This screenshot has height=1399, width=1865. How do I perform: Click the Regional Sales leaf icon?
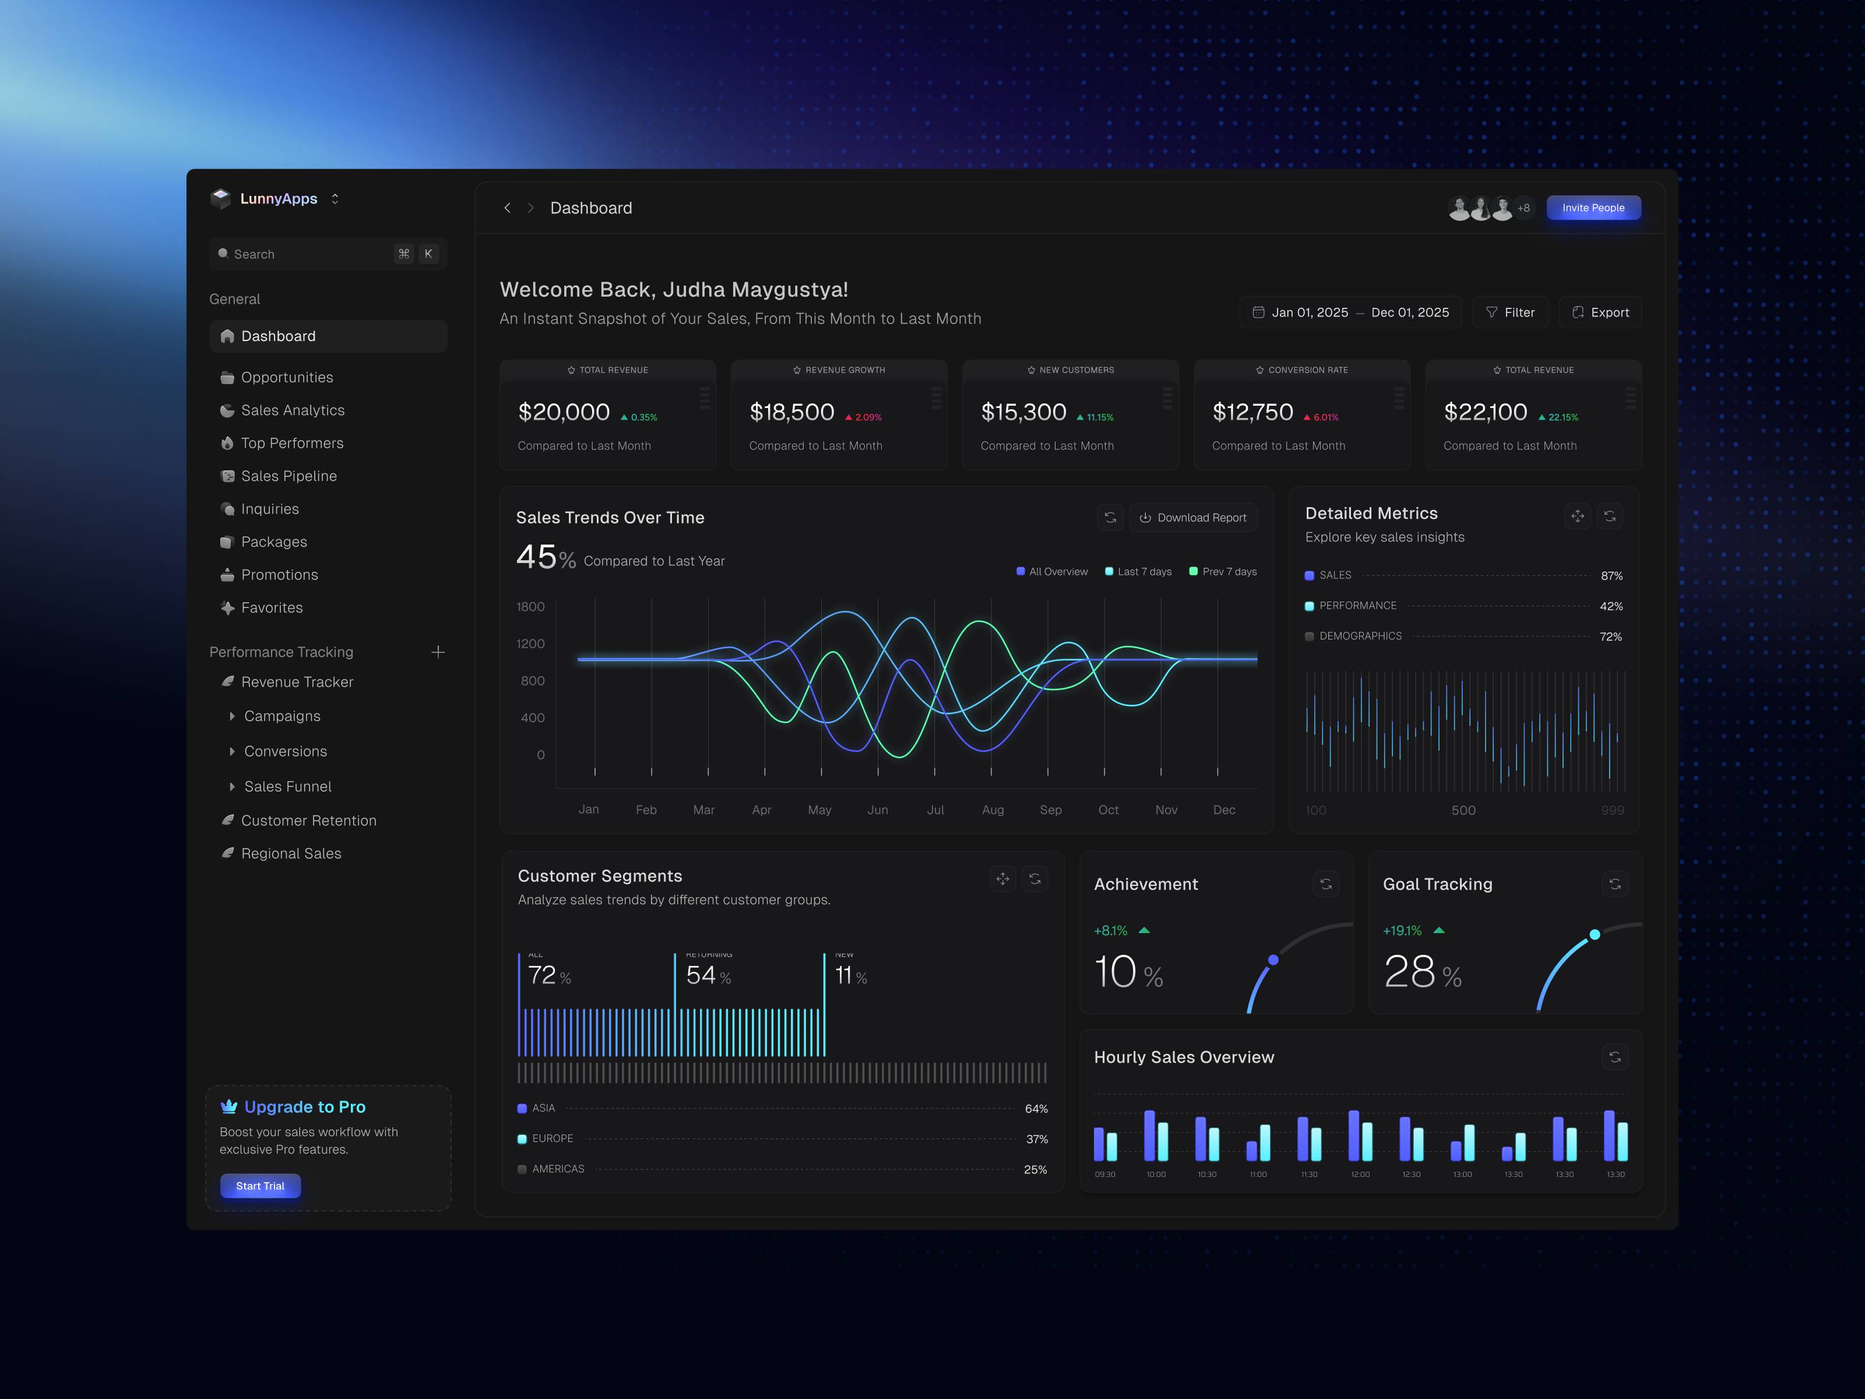227,853
